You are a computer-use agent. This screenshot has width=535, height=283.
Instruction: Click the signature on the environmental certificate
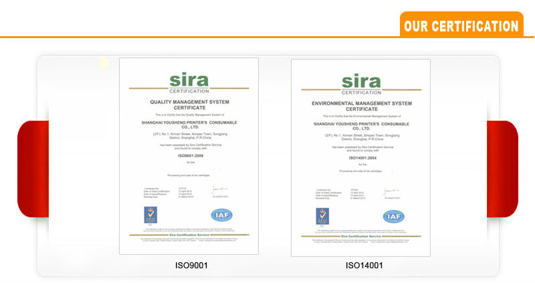391,191
